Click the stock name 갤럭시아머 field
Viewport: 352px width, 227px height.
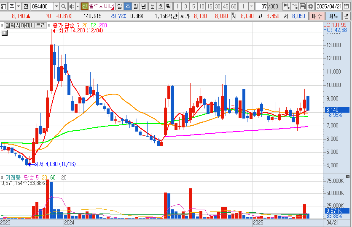102,6
